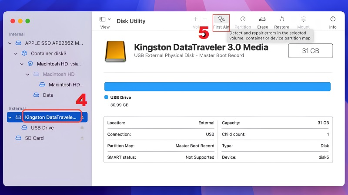This screenshot has height=195, width=348.
Task: Eject the USB Drive volume
Action: 82,127
